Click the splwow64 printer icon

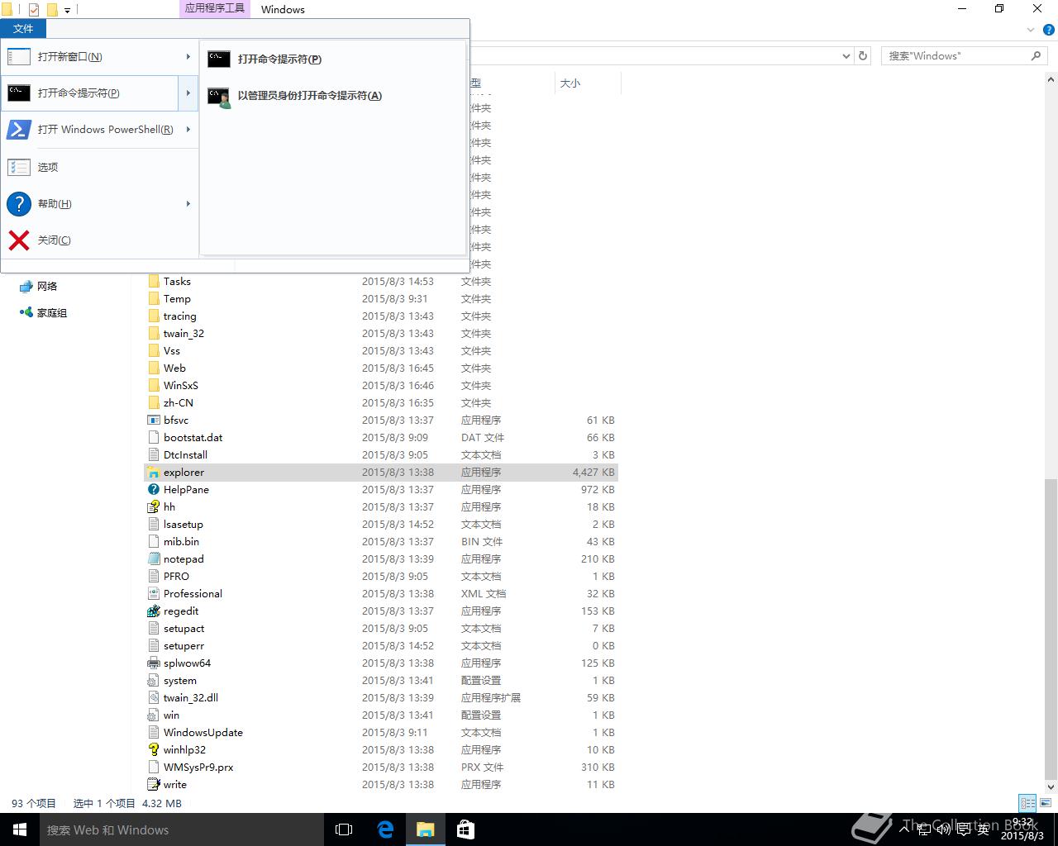(x=153, y=663)
